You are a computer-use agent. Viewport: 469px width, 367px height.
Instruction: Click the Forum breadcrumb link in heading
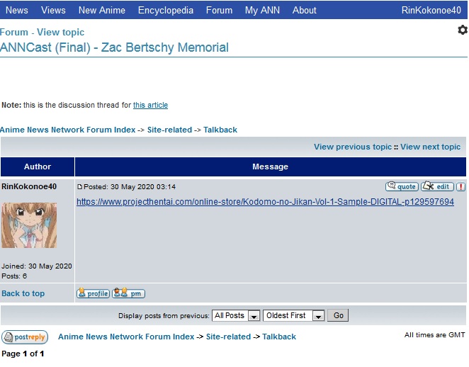[14, 32]
